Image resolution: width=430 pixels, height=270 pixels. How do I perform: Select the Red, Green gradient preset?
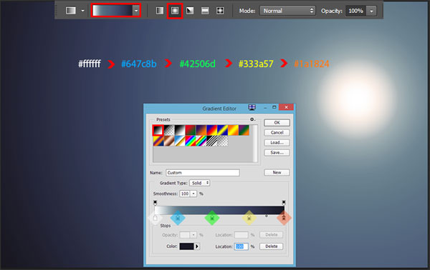[191, 130]
